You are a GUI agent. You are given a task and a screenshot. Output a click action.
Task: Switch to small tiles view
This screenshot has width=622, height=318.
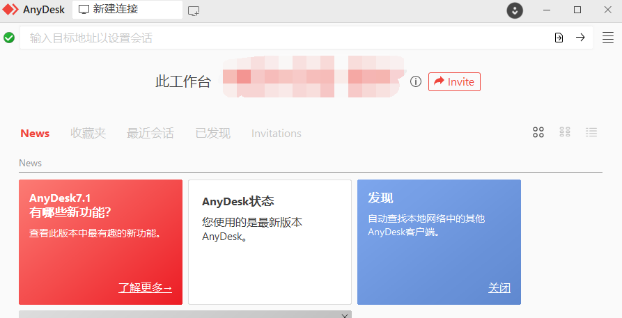point(565,132)
